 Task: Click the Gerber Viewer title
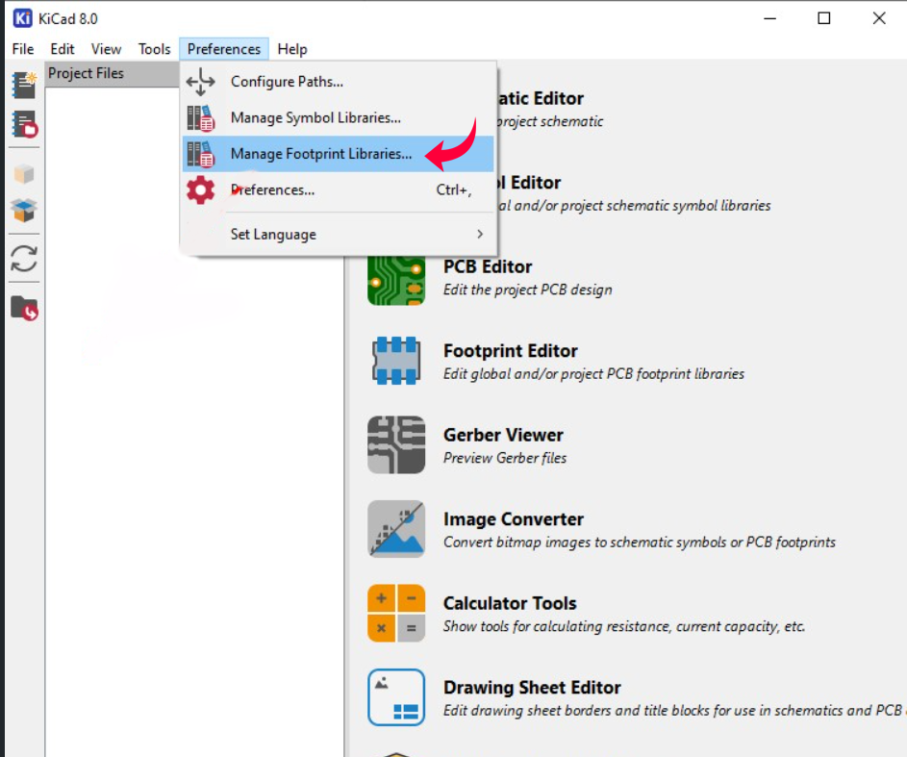(503, 435)
